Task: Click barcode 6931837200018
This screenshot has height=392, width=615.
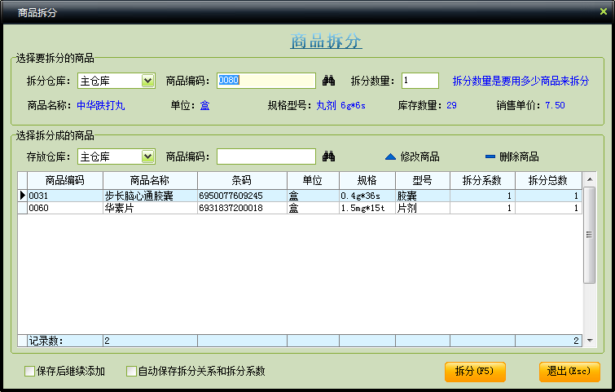Action: point(242,208)
